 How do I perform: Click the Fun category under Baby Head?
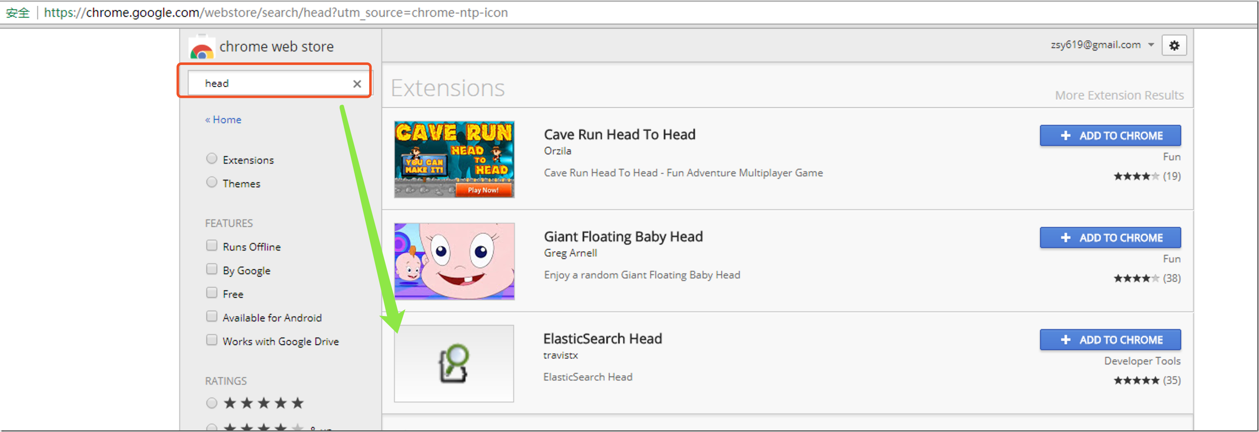pos(1171,259)
